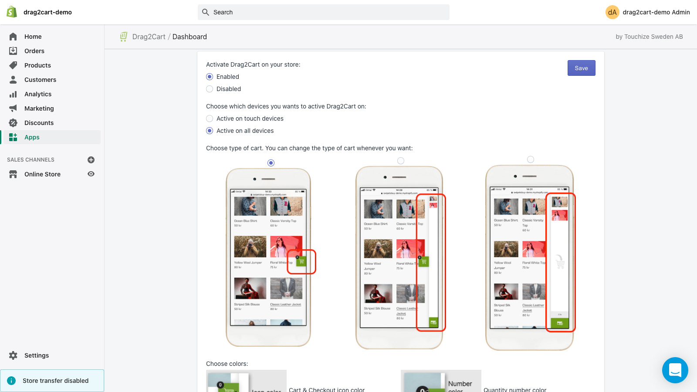Click the Apps grid icon

point(13,137)
